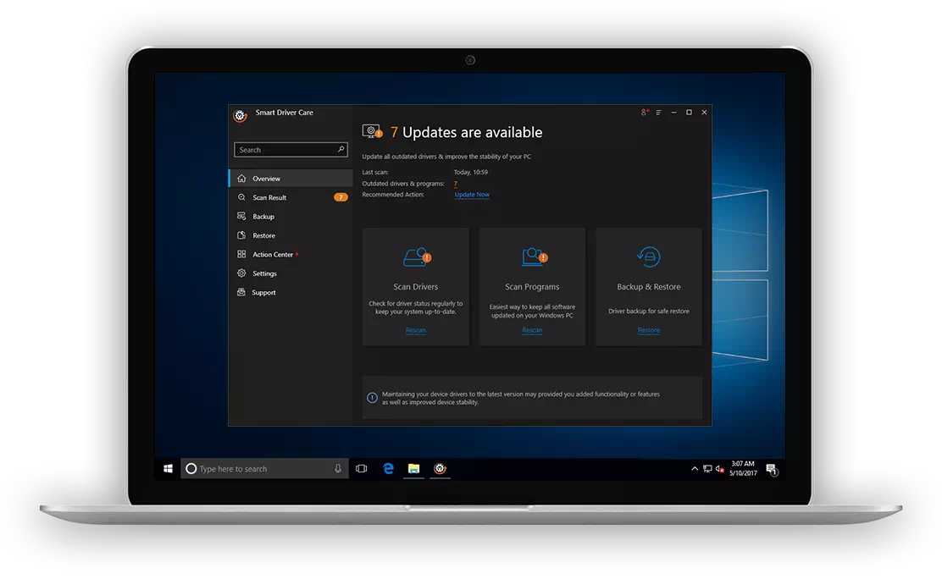The width and height of the screenshot is (942, 579).
Task: Click the Type here to search box
Action: 264,468
